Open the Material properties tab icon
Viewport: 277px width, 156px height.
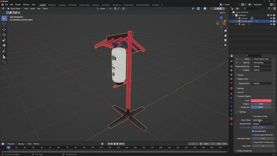(x=232, y=119)
